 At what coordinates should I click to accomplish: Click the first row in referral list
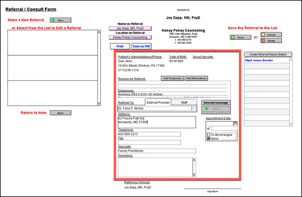53,43
